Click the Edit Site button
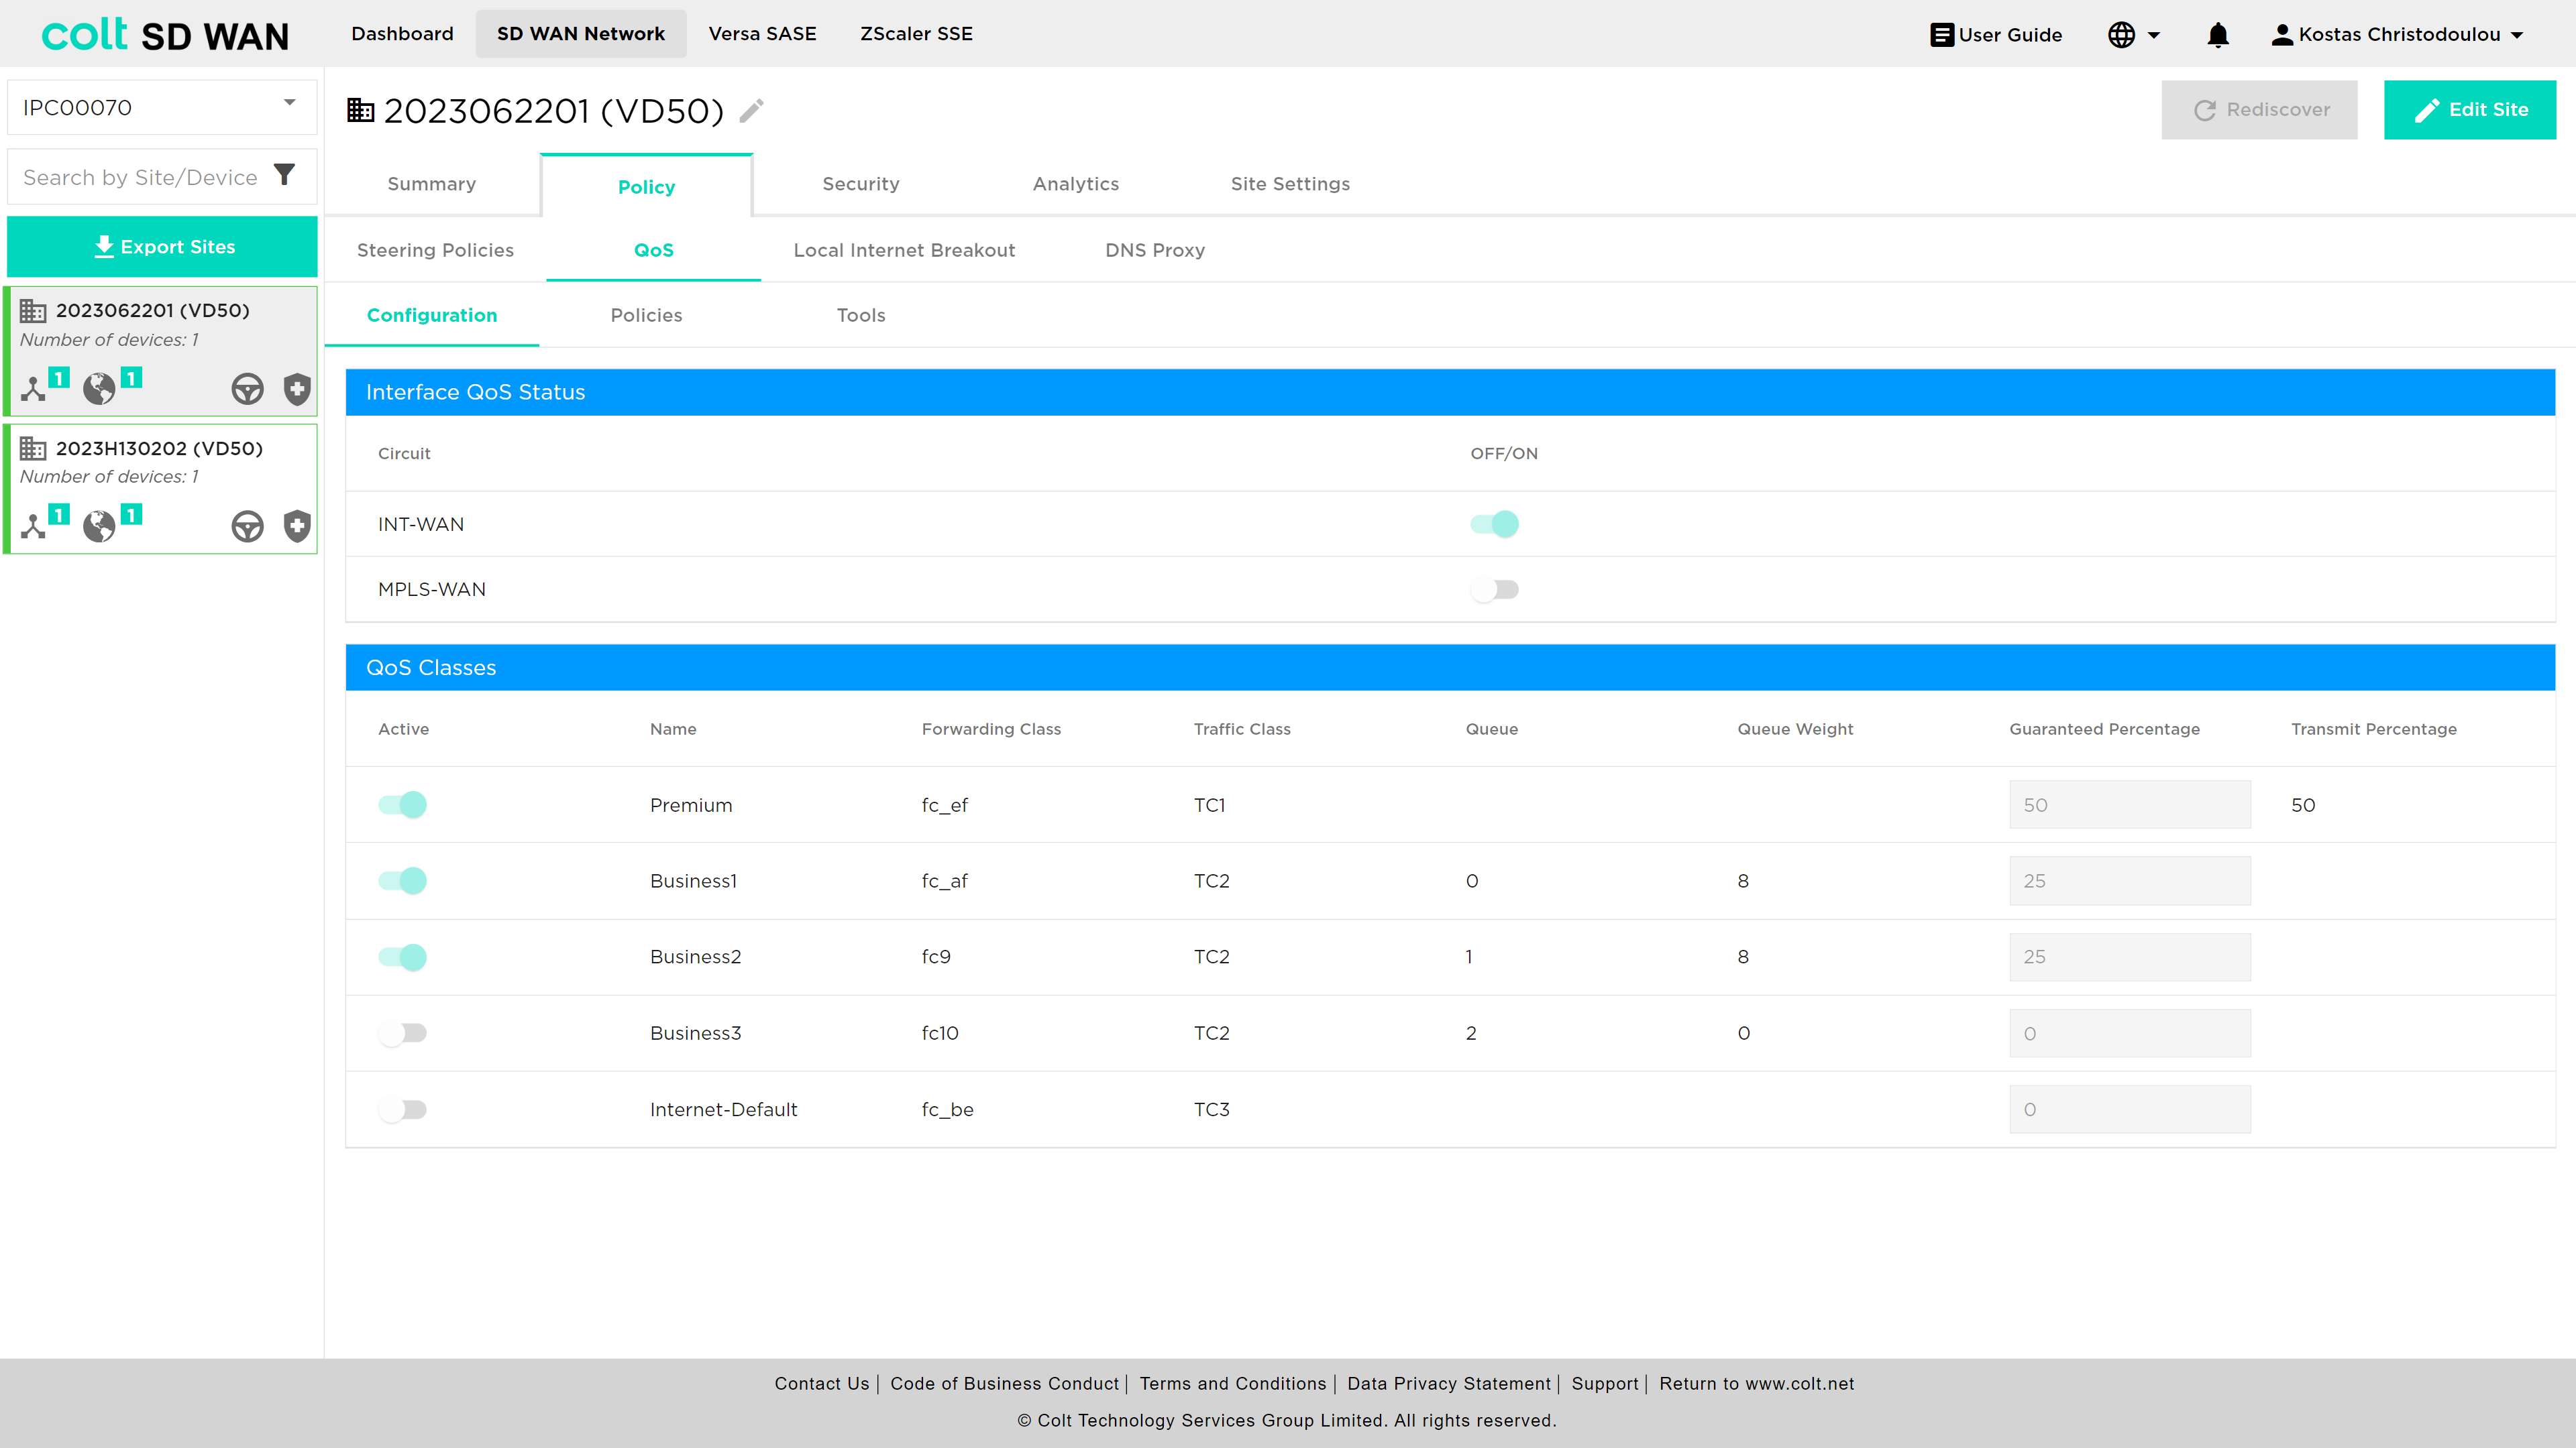 click(2470, 110)
